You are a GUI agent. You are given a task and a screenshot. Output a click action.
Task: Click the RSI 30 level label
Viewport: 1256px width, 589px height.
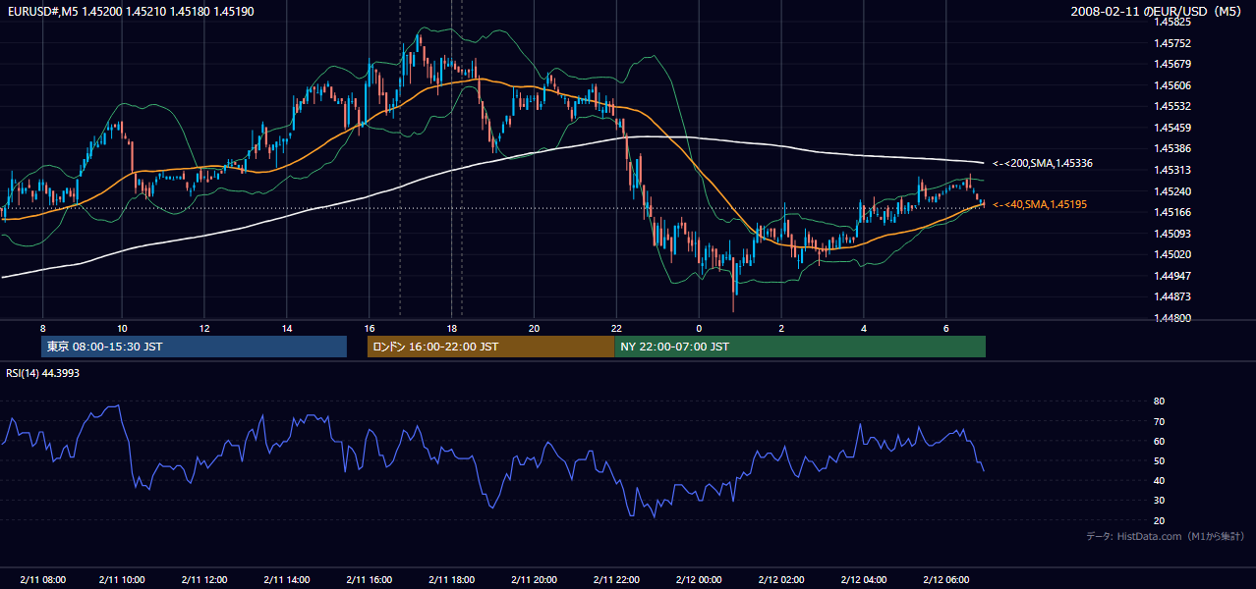coord(1159,501)
